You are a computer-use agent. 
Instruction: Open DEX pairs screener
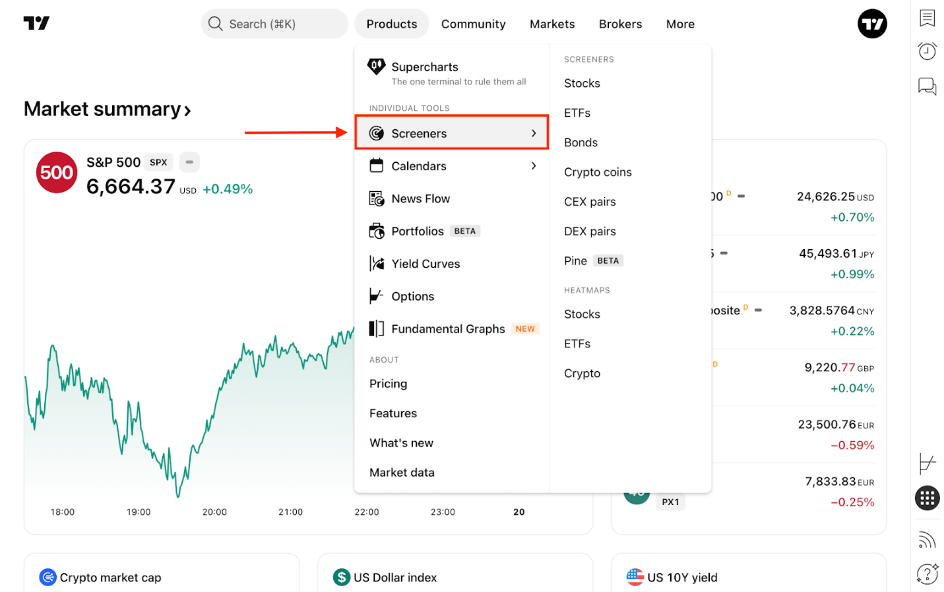[x=590, y=231]
